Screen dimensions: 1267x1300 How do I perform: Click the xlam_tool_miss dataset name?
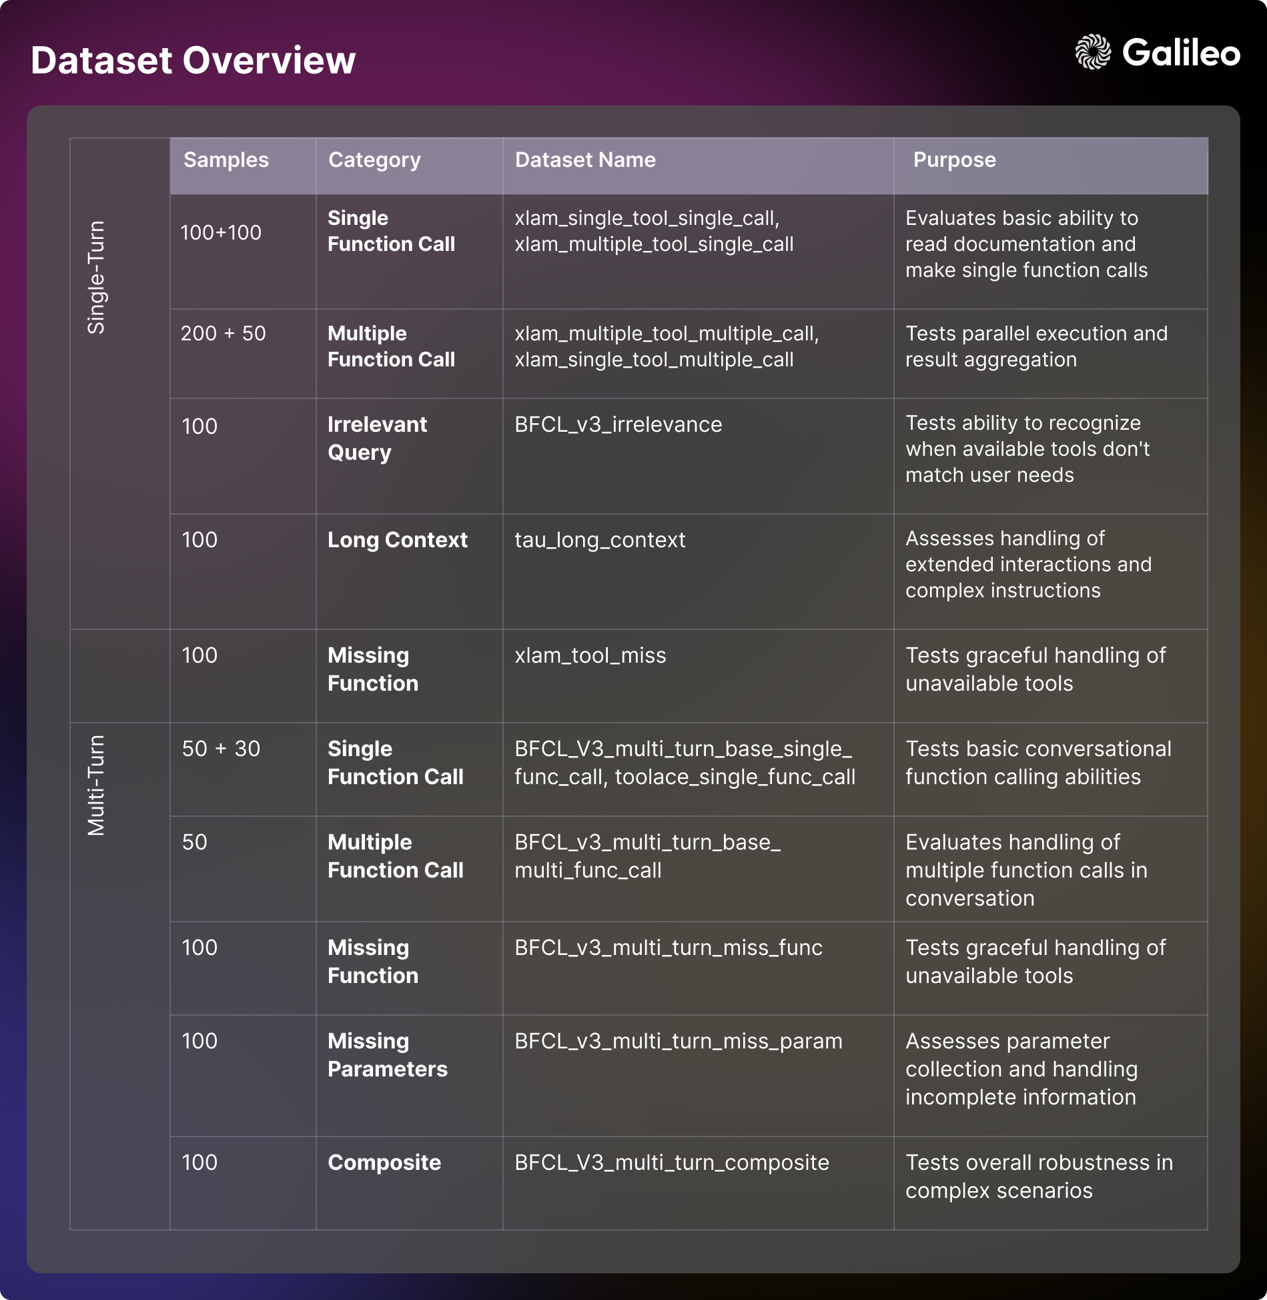(x=590, y=655)
